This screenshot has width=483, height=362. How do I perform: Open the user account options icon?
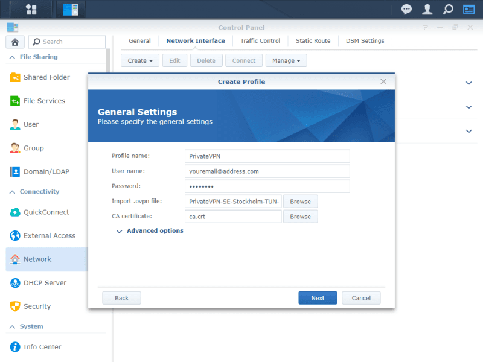click(x=427, y=9)
